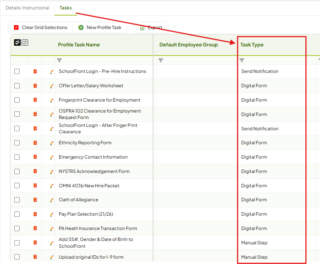This screenshot has width=320, height=264.
Task: Select the Offer Letter/Salary Worksheet checkbox
Action: (17, 86)
